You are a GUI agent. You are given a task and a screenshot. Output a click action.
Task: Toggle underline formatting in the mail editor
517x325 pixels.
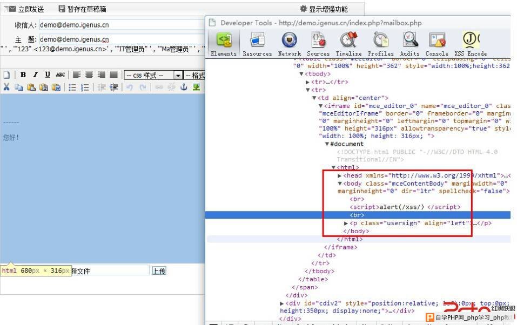click(48, 75)
